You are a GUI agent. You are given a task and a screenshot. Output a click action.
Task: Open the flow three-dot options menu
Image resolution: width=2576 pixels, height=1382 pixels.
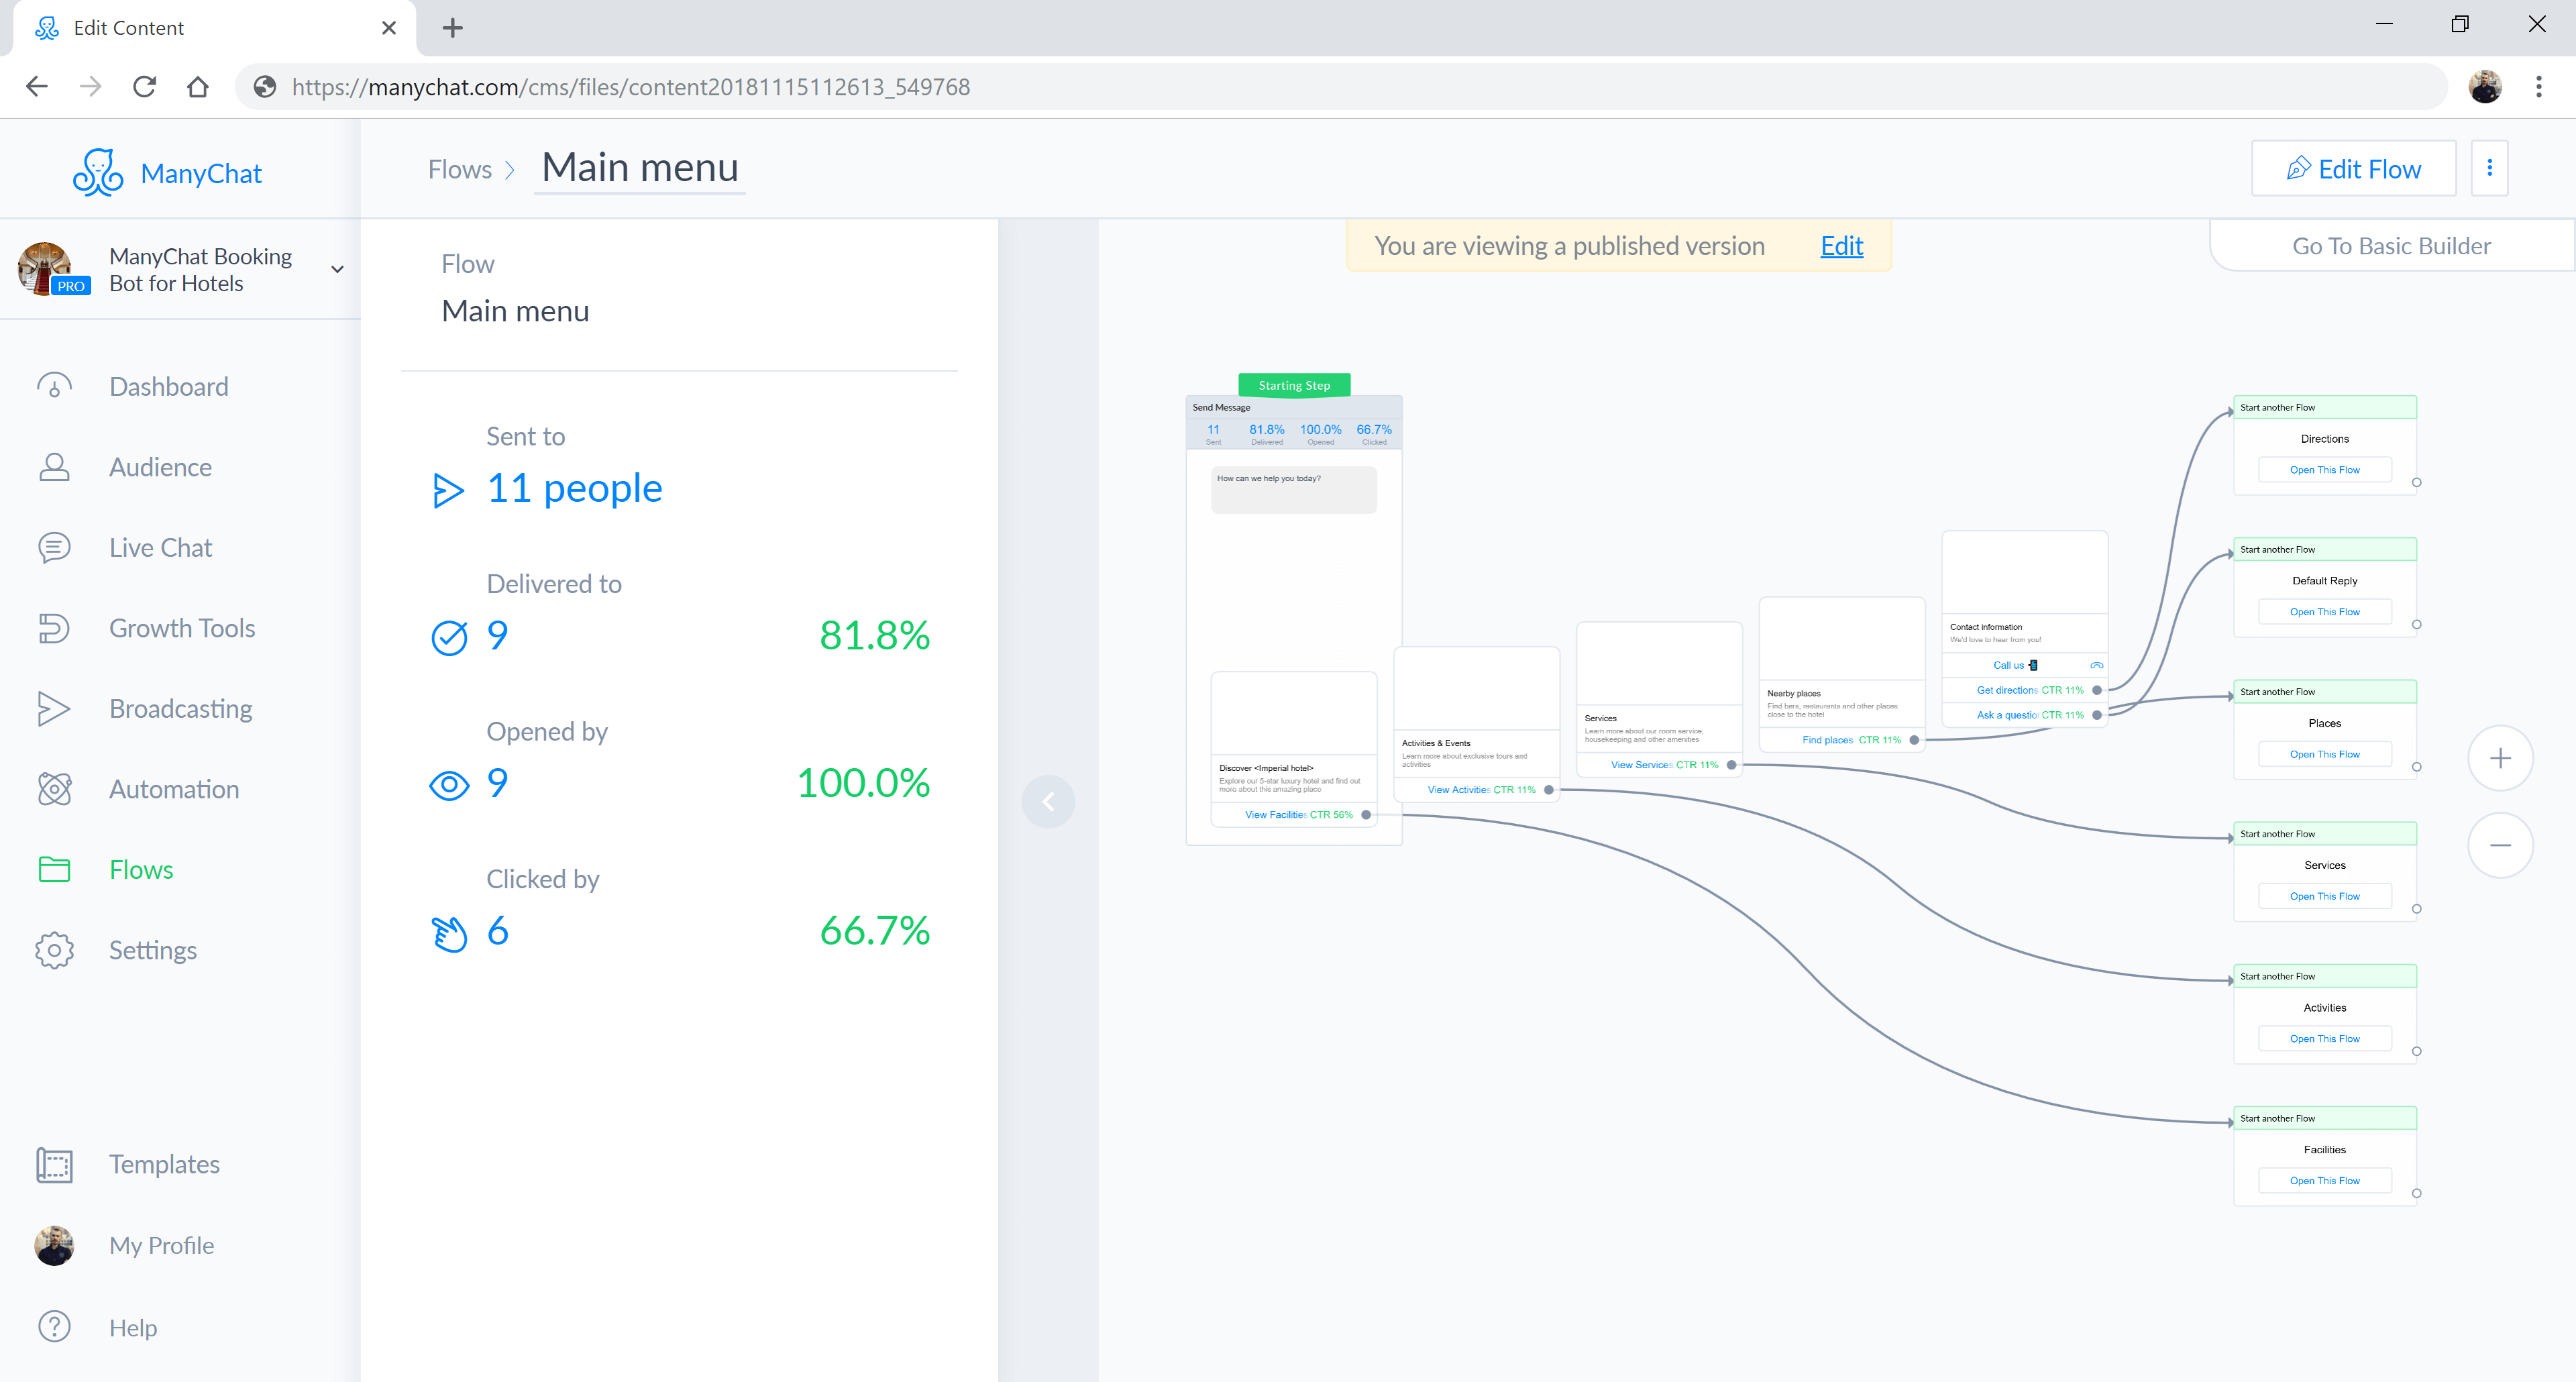click(x=2489, y=168)
